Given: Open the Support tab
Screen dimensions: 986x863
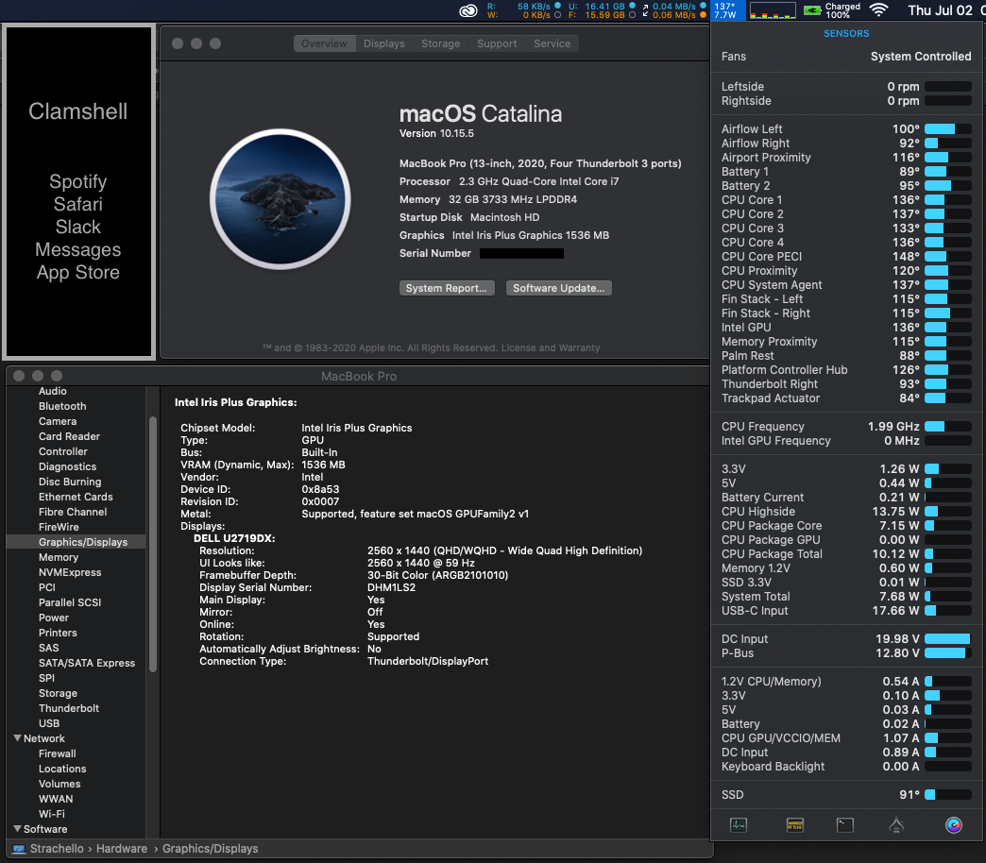Looking at the screenshot, I should 497,43.
